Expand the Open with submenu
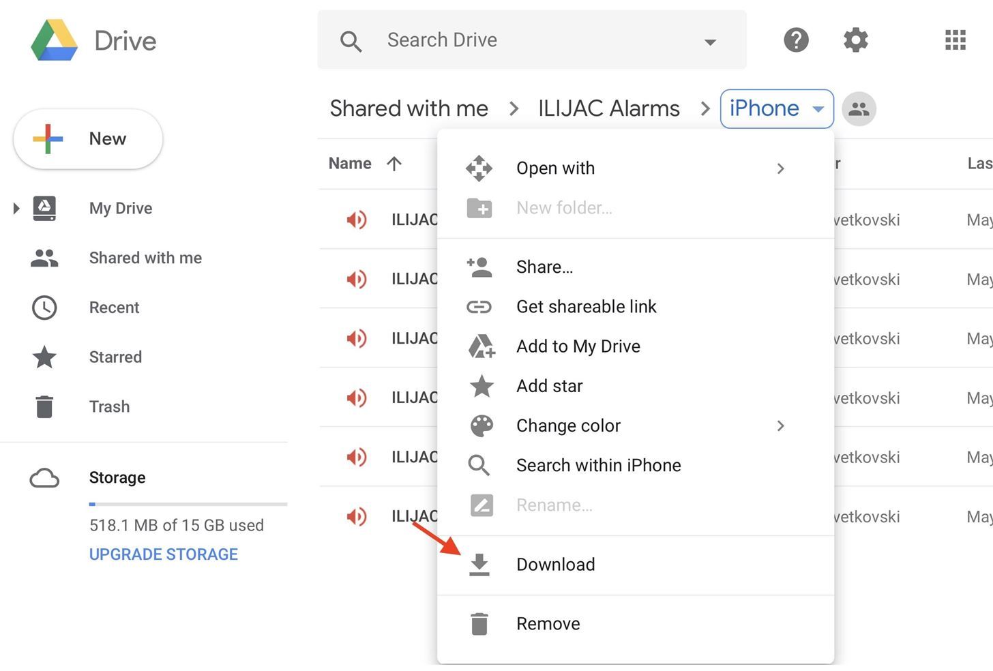Viewport: 993px width, 671px height. point(781,168)
